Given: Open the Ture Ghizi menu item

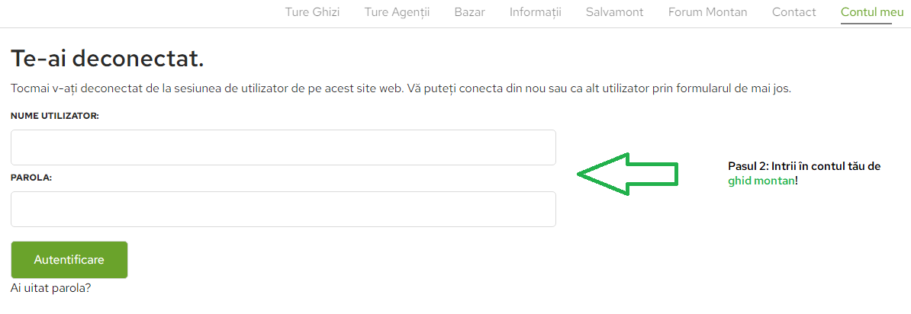Looking at the screenshot, I should click(x=312, y=12).
